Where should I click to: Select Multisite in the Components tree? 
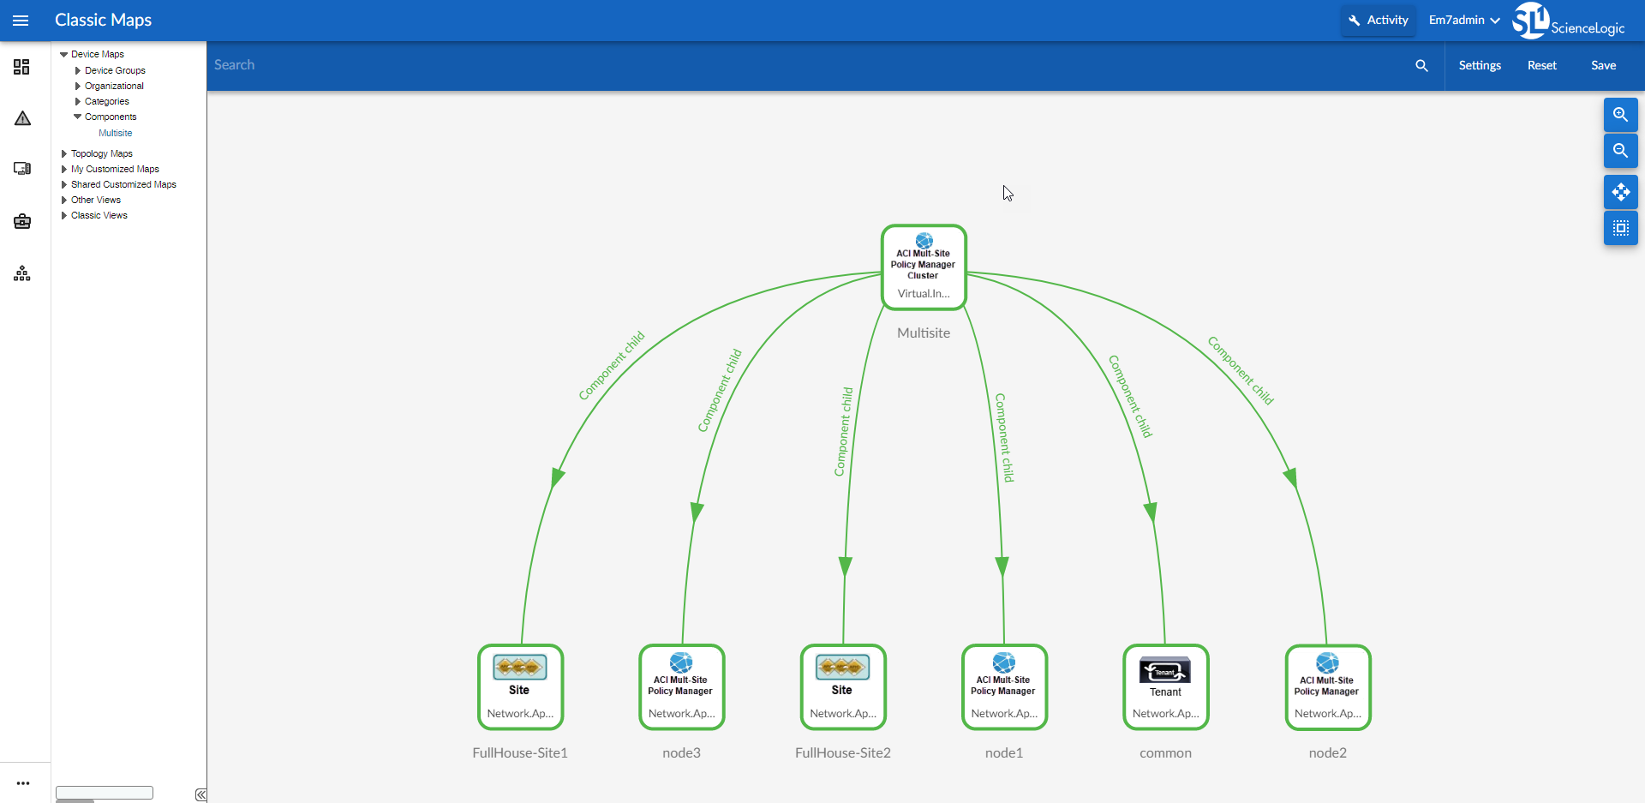tap(115, 133)
